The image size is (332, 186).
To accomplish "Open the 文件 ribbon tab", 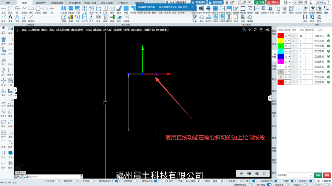I will [8, 3].
